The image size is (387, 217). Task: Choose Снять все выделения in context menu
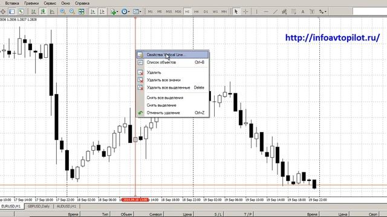point(172,98)
